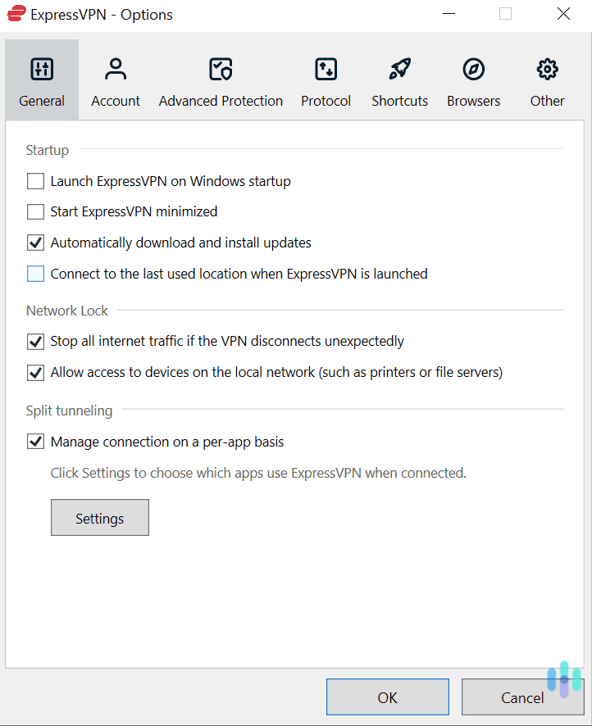Open split tunneling Settings
The width and height of the screenshot is (592, 726).
tap(99, 517)
